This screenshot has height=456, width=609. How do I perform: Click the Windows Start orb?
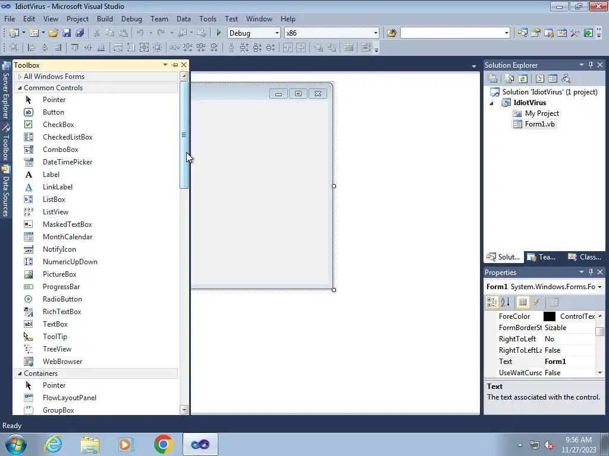(16, 444)
